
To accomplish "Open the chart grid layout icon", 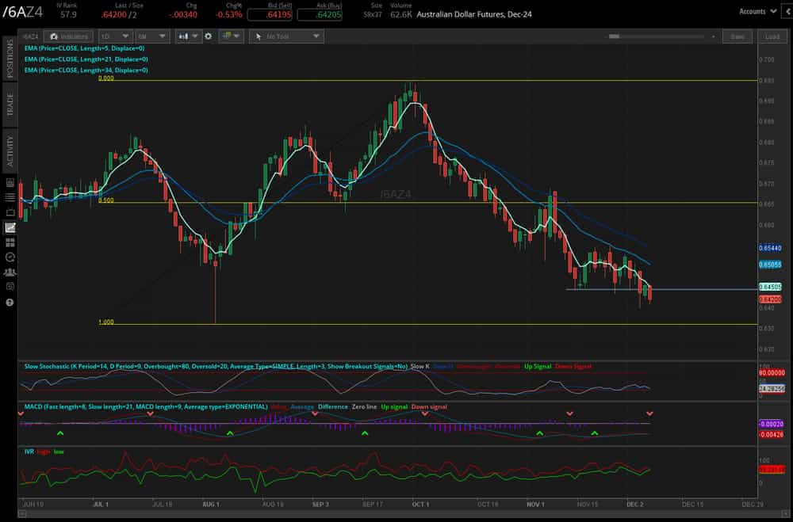I will pyautogui.click(x=226, y=36).
